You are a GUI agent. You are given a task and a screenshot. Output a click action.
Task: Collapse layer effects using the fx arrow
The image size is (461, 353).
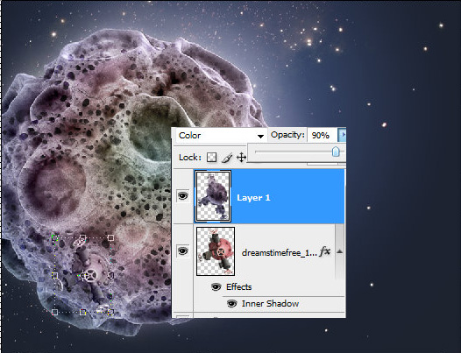pyautogui.click(x=339, y=251)
